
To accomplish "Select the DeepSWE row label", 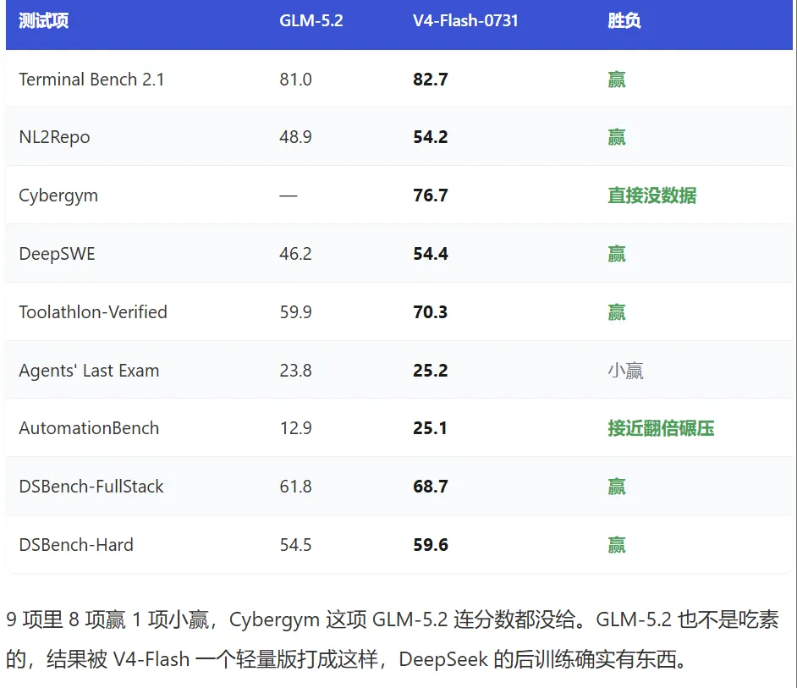I will 57,254.
